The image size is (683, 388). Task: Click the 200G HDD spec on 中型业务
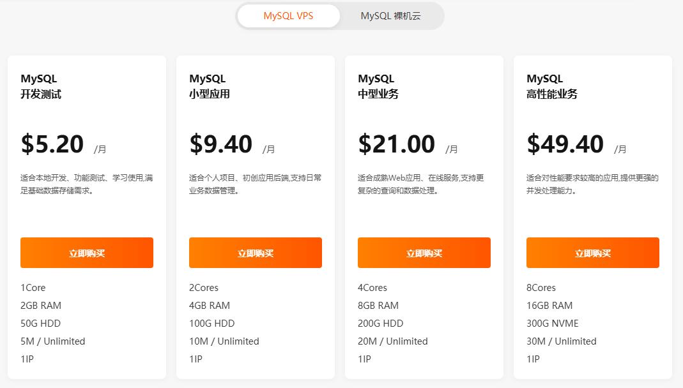click(x=380, y=324)
